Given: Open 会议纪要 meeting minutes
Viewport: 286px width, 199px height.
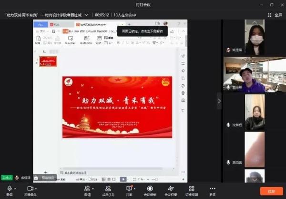Looking at the screenshot, I should pyautogui.click(x=171, y=189).
